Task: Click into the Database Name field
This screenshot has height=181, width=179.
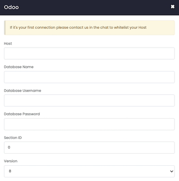Action: point(89,77)
